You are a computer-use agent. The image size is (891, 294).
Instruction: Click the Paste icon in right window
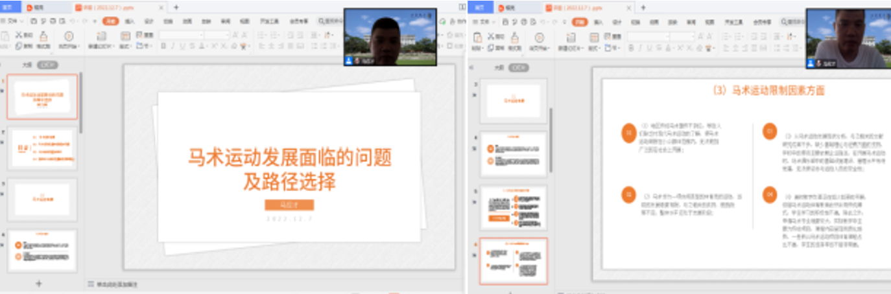coord(477,36)
